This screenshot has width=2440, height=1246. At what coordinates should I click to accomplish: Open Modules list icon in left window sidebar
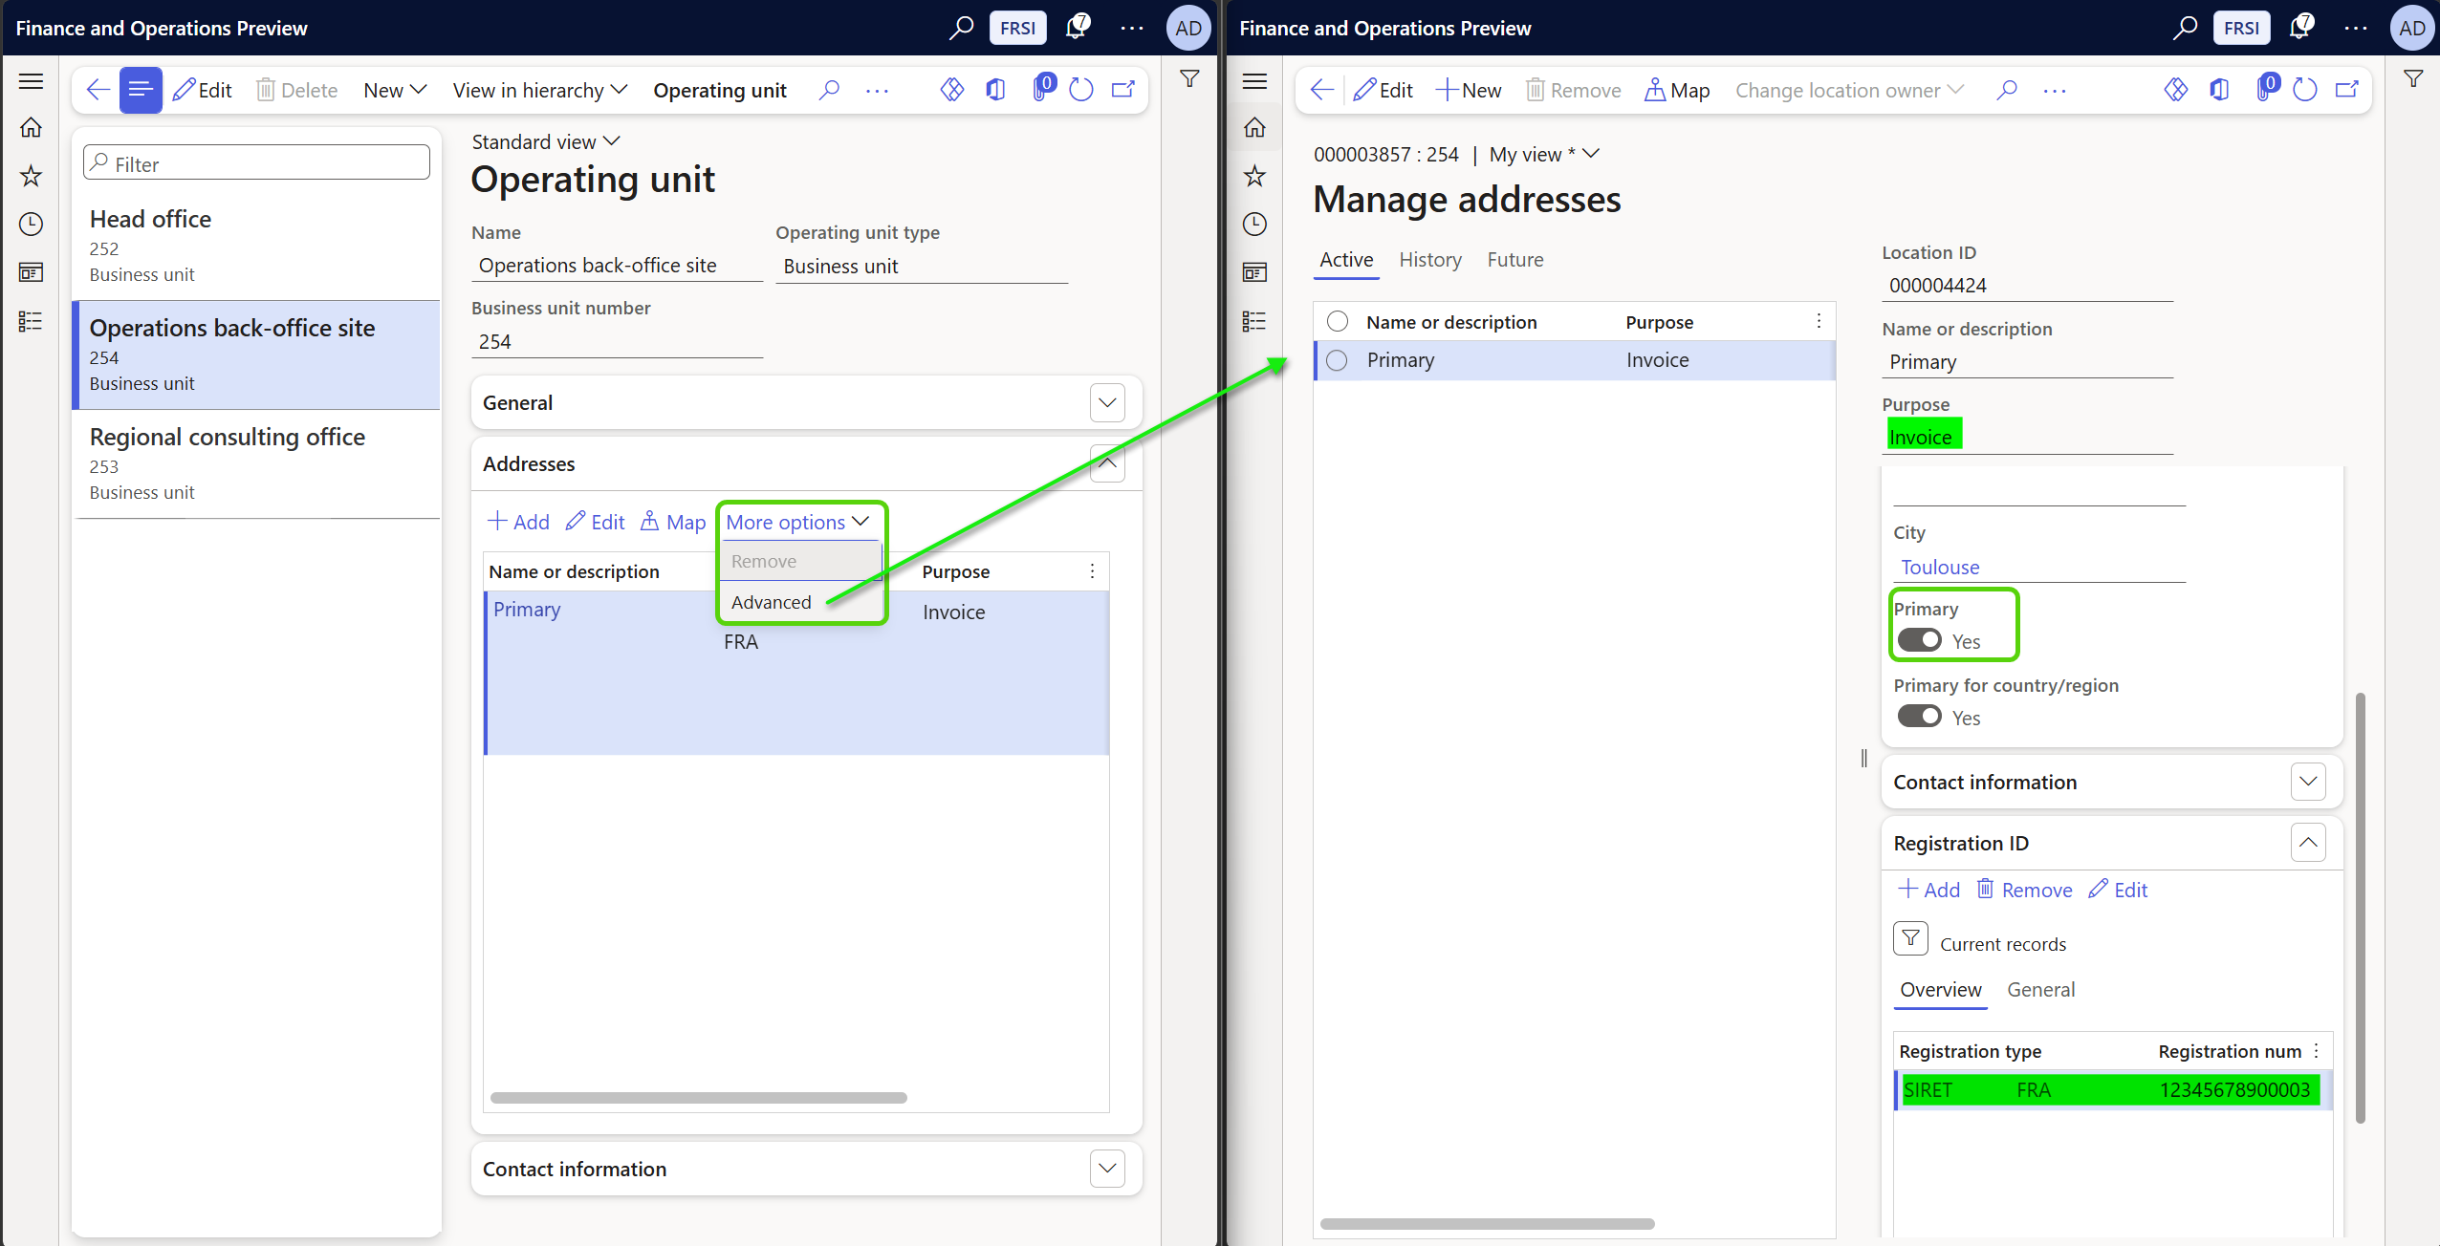[x=31, y=321]
